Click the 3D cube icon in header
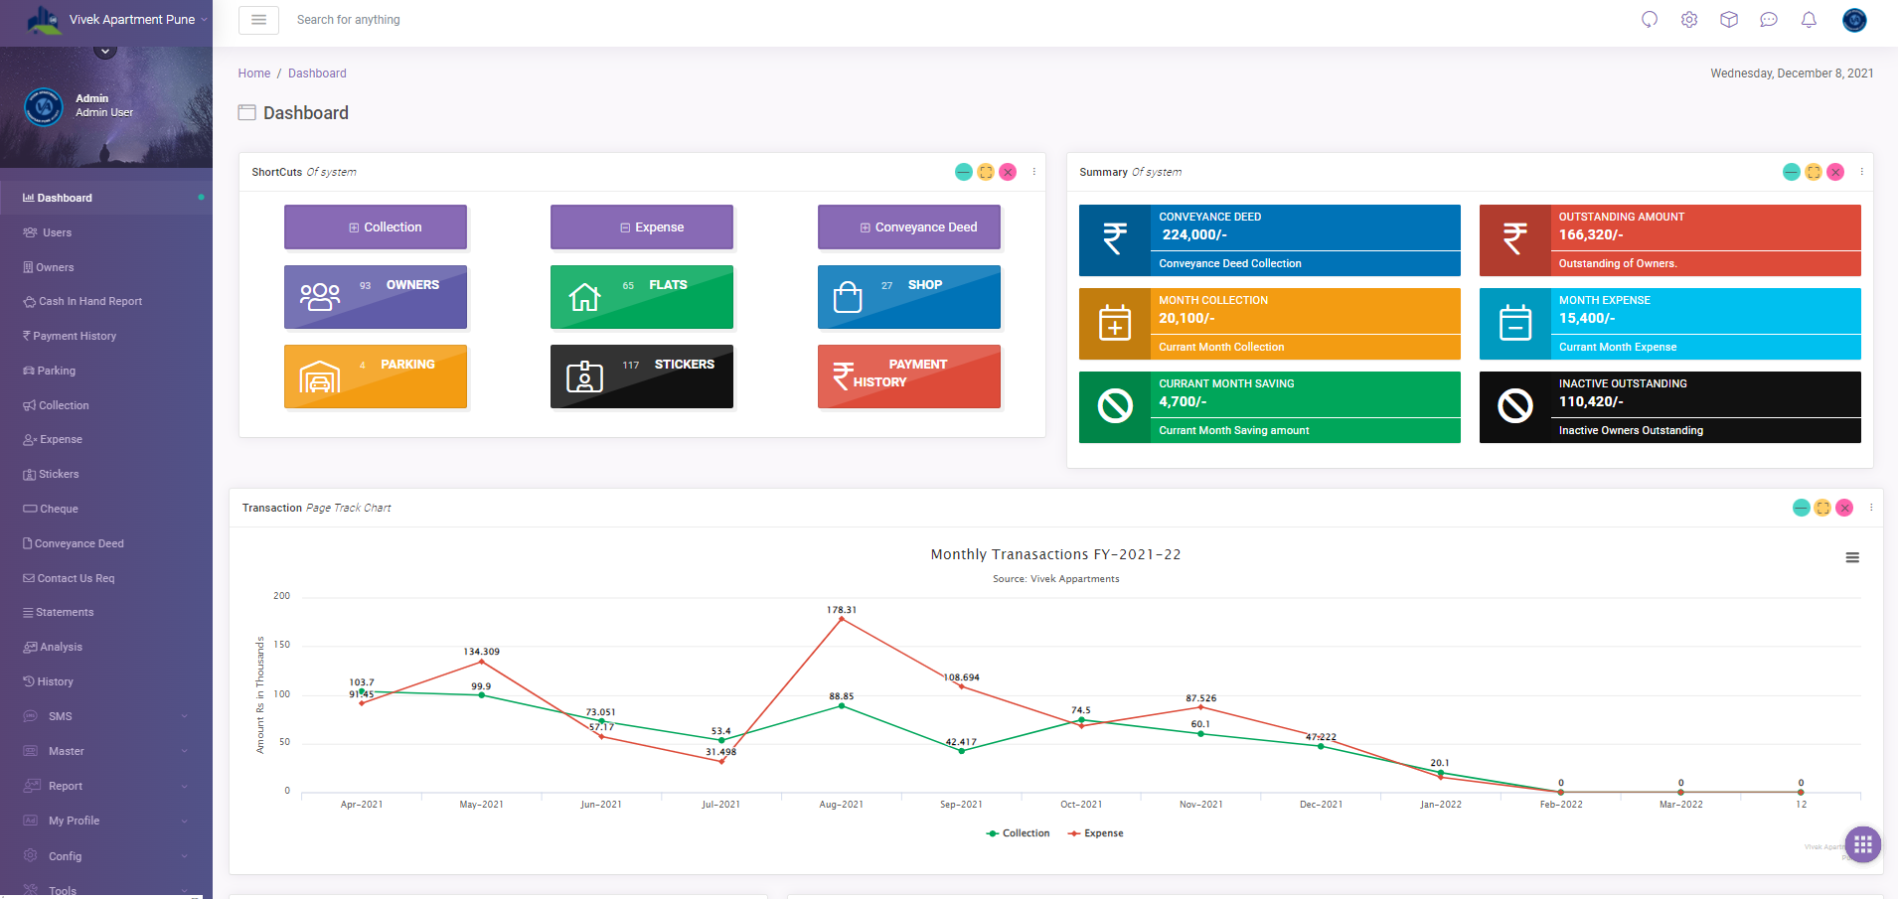This screenshot has width=1898, height=899. (1729, 20)
